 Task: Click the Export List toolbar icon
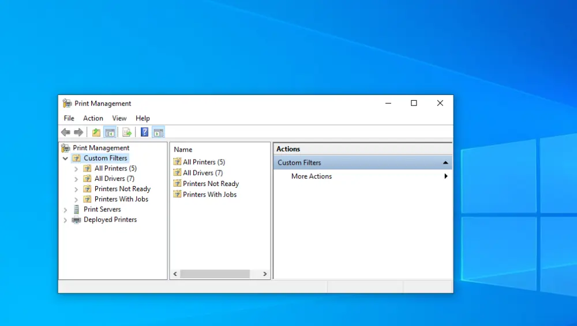127,132
